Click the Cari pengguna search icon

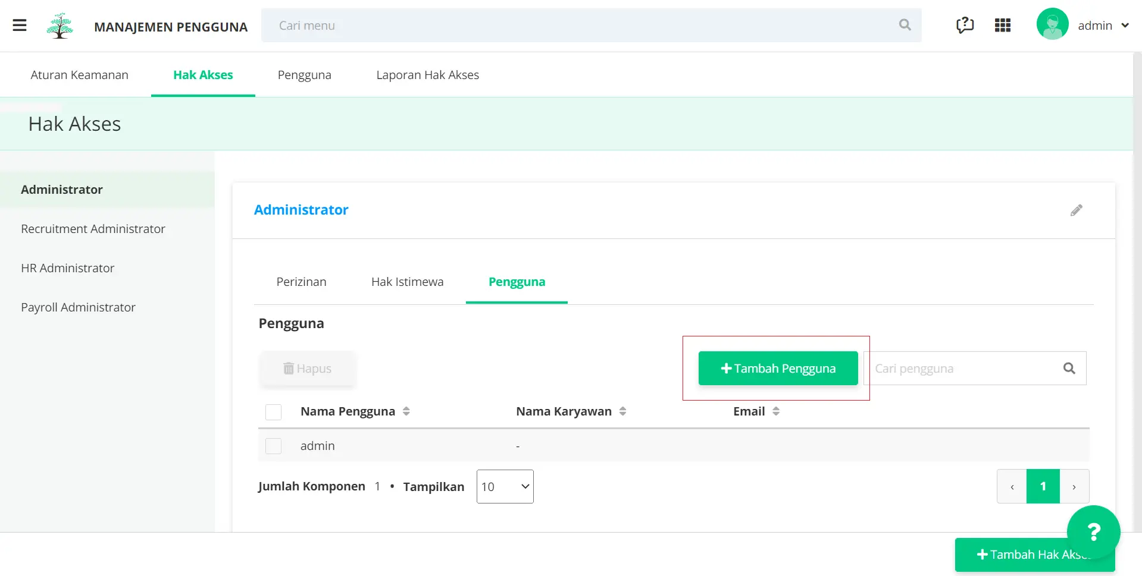[1069, 369]
